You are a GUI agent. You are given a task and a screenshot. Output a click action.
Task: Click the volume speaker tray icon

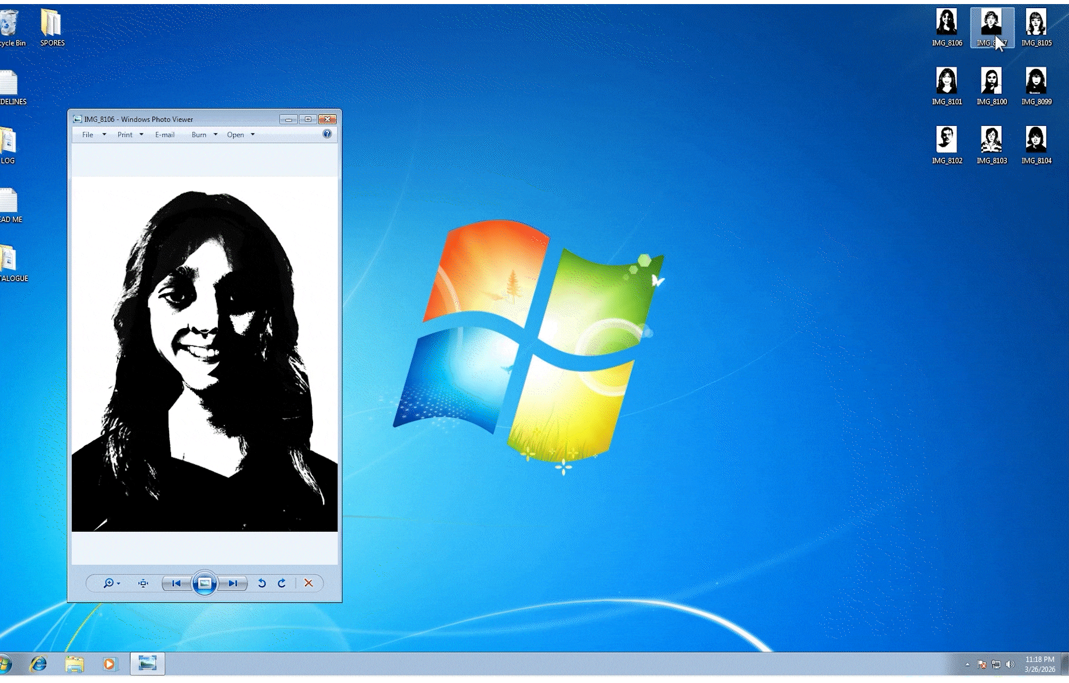[1010, 664]
